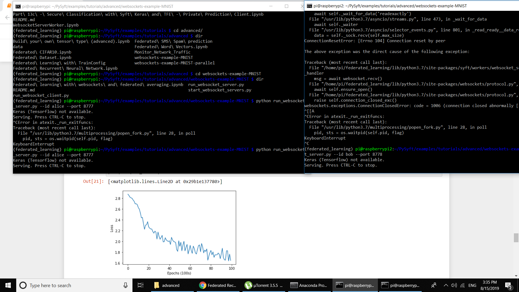Click the scrollbar down arrow at bottom right
The width and height of the screenshot is (519, 292).
coord(516,276)
